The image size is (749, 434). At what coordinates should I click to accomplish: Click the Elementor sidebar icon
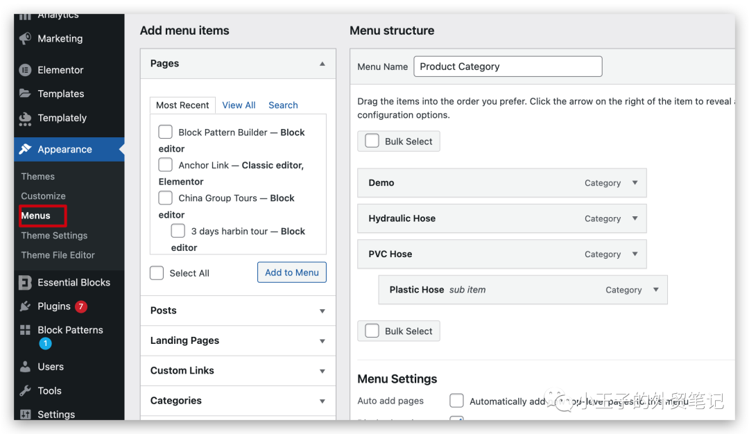pos(26,70)
